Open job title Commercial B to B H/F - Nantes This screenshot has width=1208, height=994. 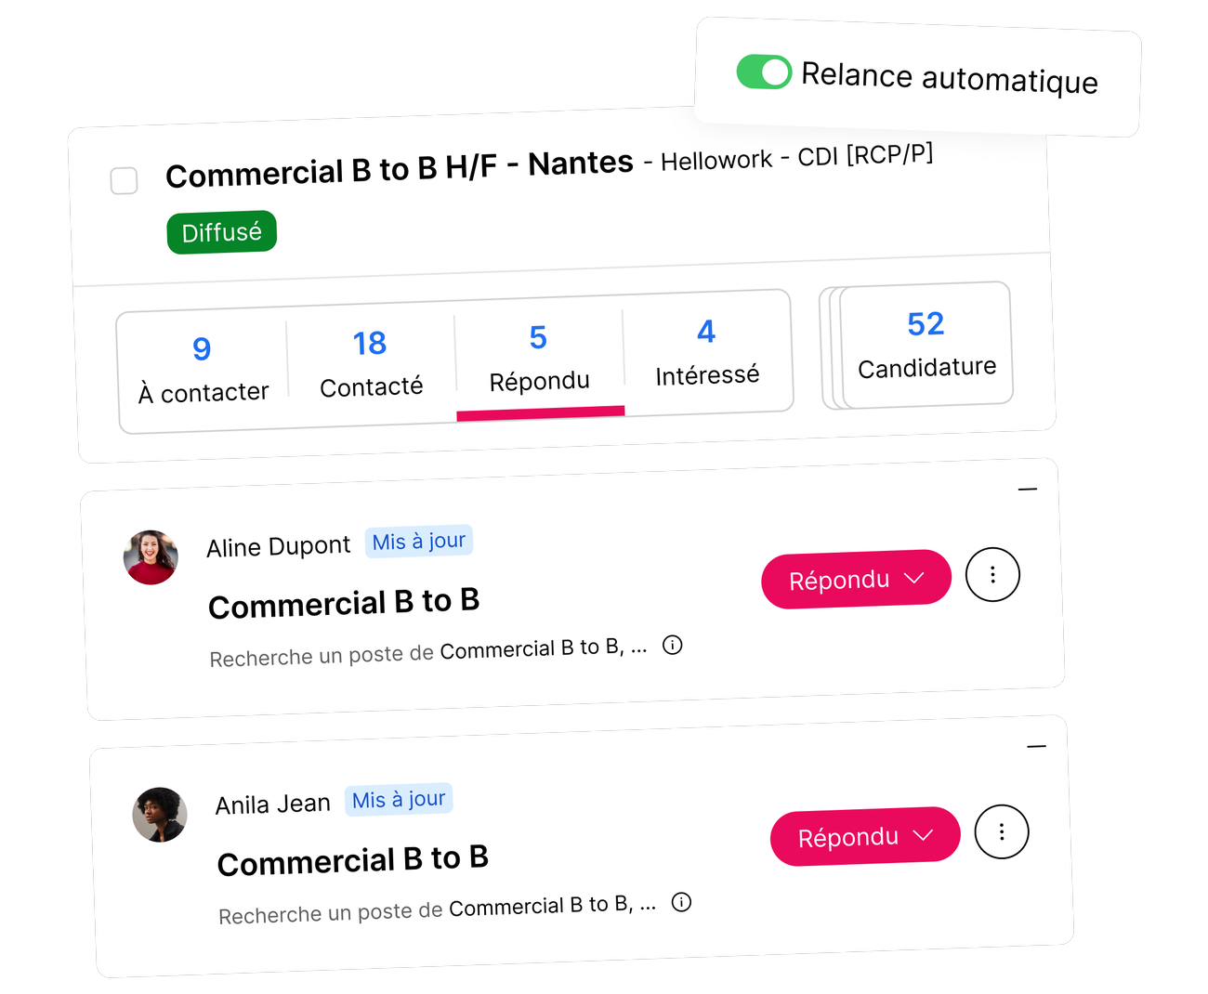[x=400, y=169]
